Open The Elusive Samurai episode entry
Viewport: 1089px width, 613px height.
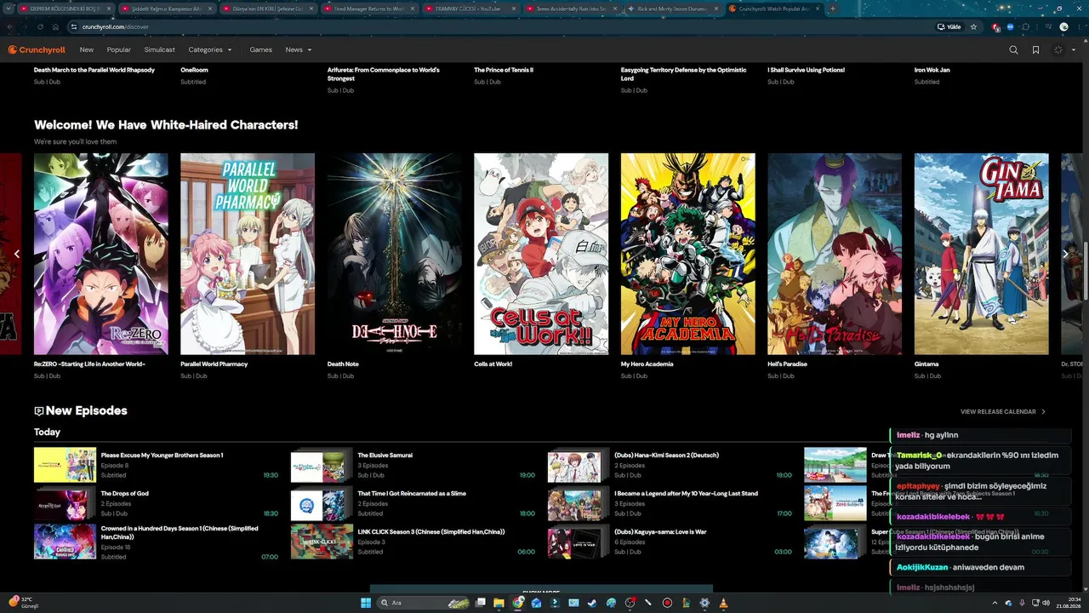click(x=413, y=466)
